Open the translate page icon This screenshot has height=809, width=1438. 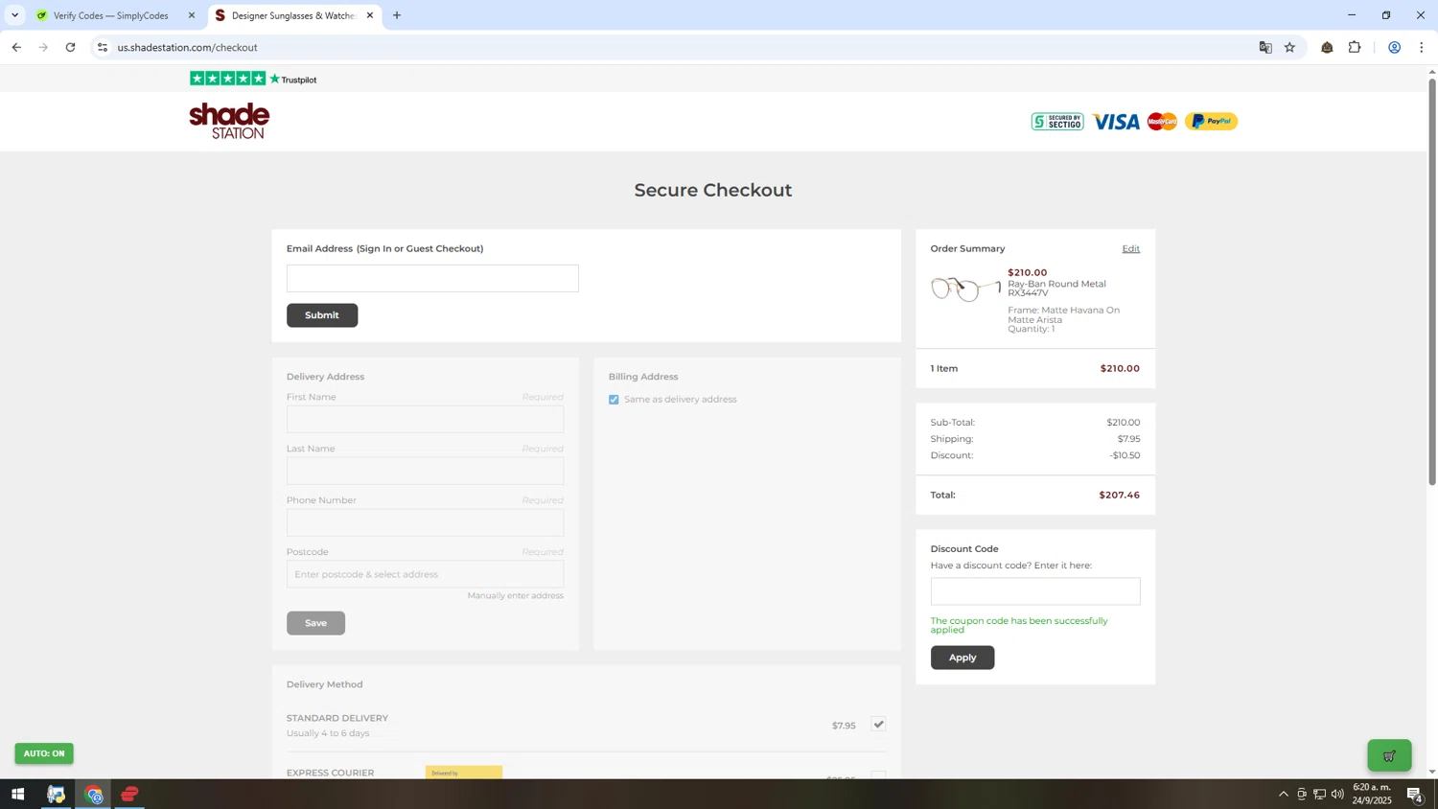(1265, 47)
